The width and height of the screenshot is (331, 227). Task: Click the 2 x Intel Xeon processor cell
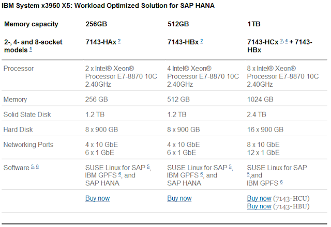click(121, 76)
